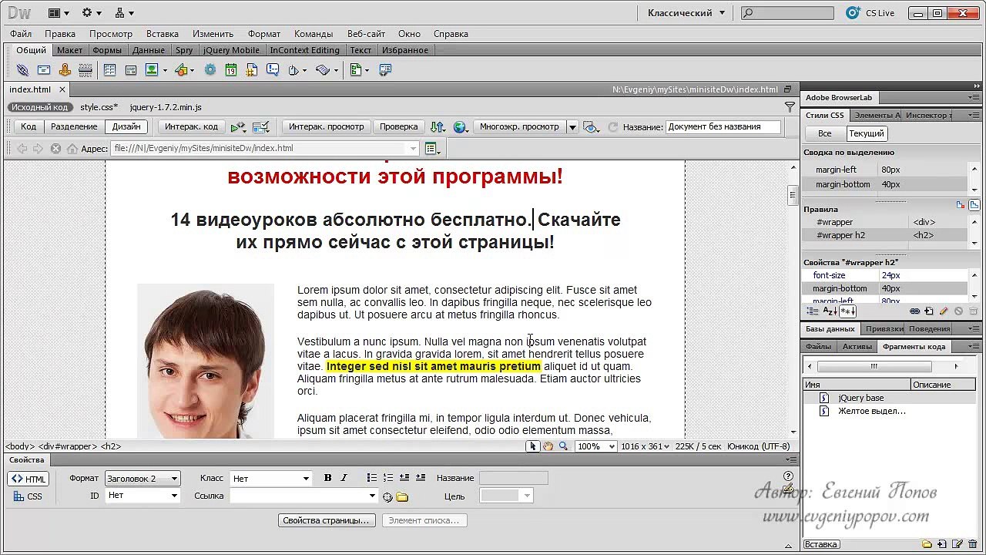This screenshot has height=555, width=986.
Task: Insert an email link icon
Action: click(44, 70)
